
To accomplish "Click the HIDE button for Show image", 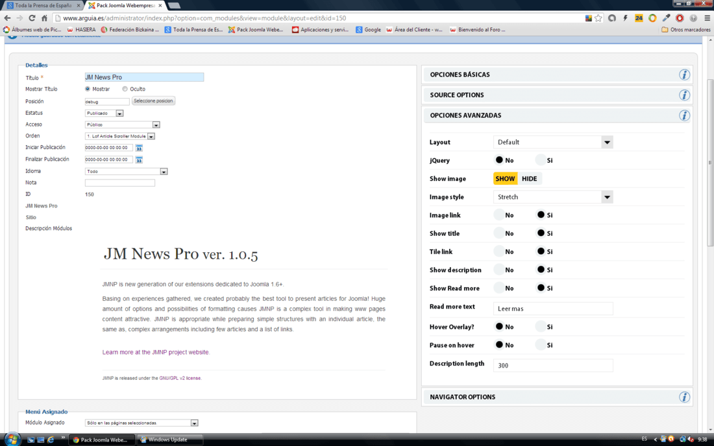I will [x=529, y=179].
